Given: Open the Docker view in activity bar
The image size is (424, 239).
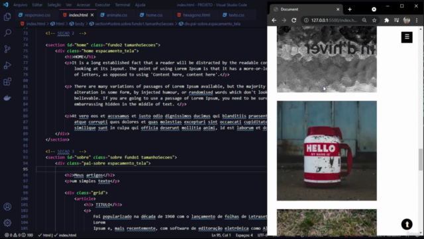Looking at the screenshot, I should pos(7,98).
